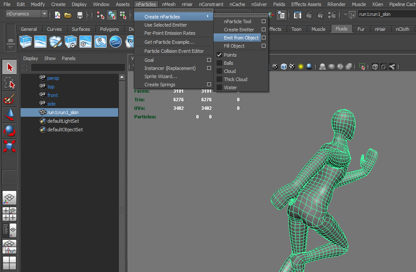Open the outliner Panels menu
The image size is (416, 272).
(68, 58)
